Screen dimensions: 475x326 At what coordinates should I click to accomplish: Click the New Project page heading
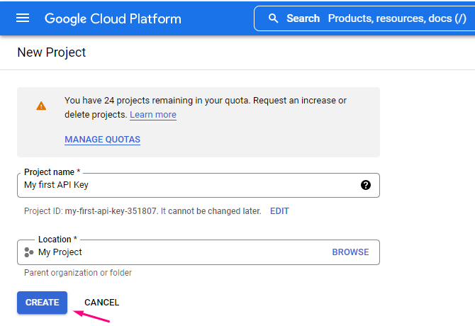(x=52, y=52)
